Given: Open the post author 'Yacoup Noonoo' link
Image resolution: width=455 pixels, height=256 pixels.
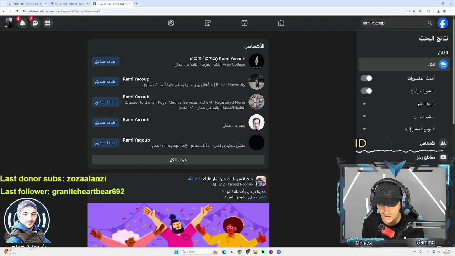Looking at the screenshot, I should 240,185.
